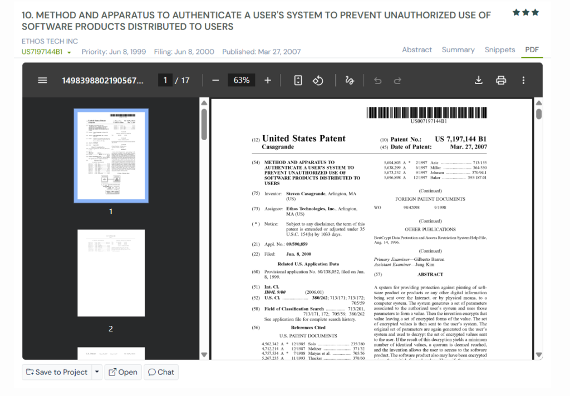
Task: Open the Save to Project dropdown arrow
Action: coord(97,372)
